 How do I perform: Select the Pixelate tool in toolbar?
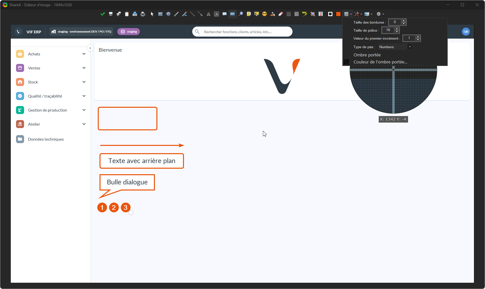click(x=297, y=14)
